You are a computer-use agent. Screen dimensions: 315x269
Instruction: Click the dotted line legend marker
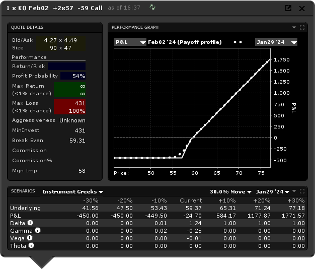(x=238, y=42)
